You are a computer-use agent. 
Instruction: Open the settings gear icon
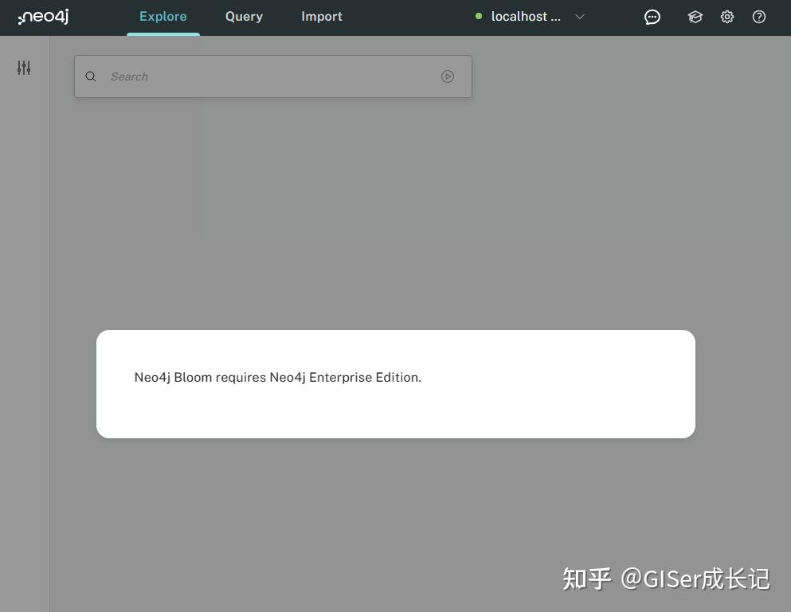(726, 16)
